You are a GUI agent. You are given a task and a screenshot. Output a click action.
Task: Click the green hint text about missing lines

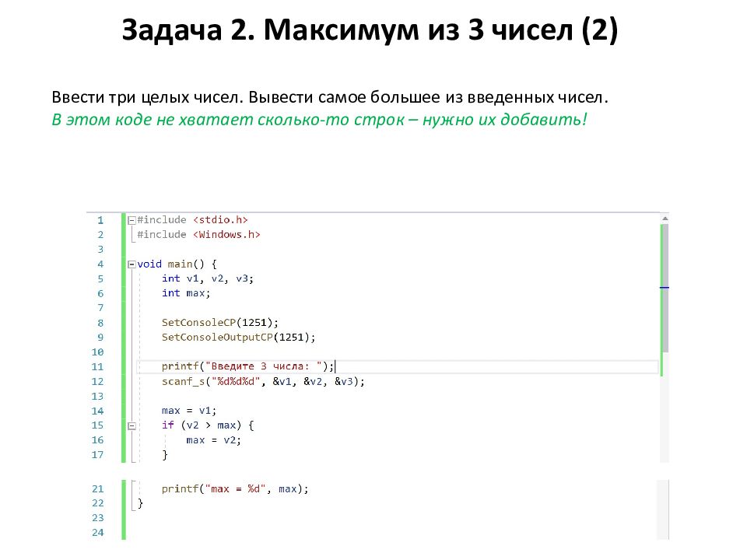click(x=319, y=119)
